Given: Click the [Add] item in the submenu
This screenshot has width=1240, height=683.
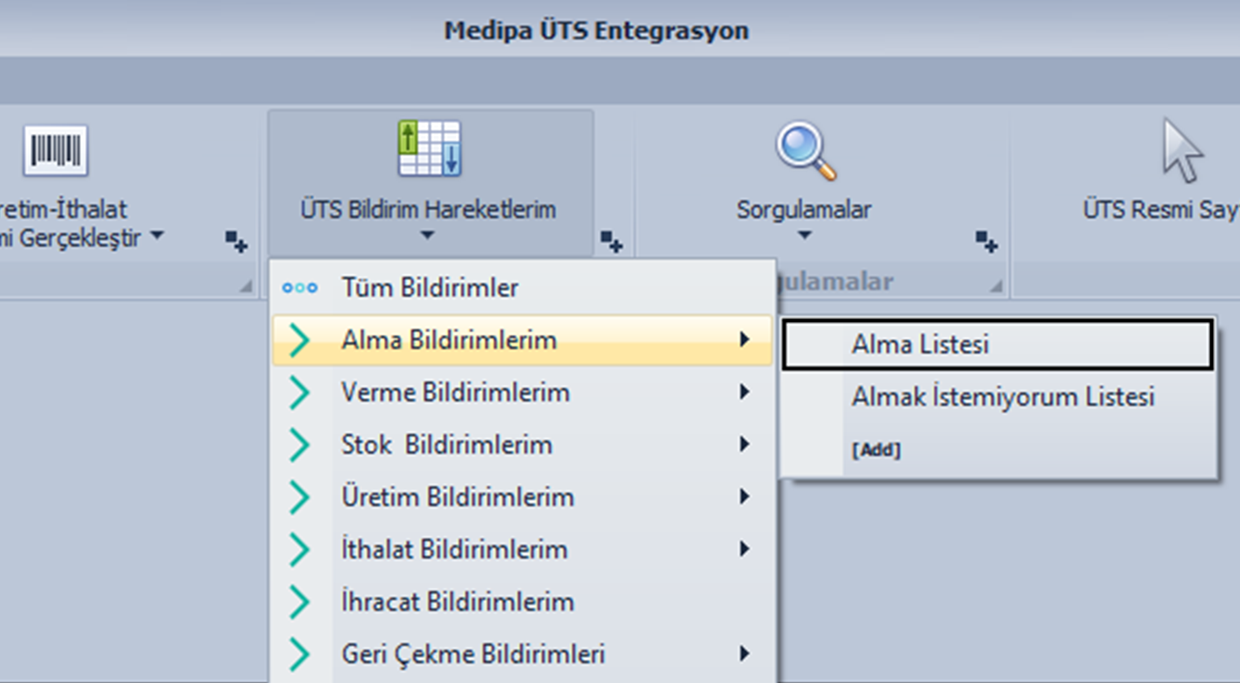Looking at the screenshot, I should click(x=876, y=450).
